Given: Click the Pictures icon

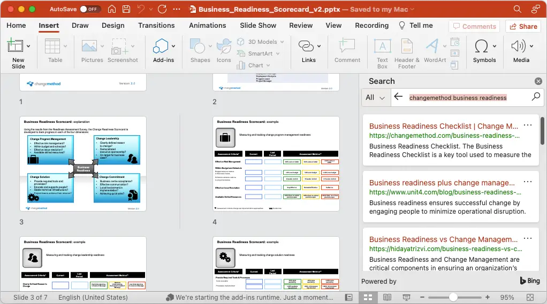Looking at the screenshot, I should point(89,46).
